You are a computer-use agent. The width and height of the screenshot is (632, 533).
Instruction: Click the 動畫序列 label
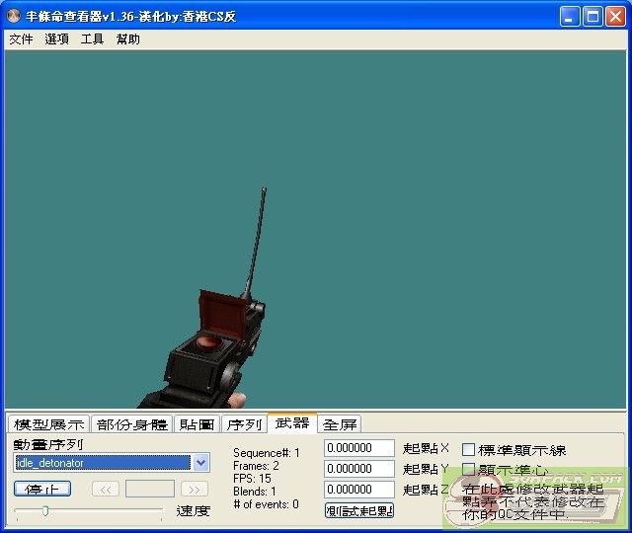(48, 444)
